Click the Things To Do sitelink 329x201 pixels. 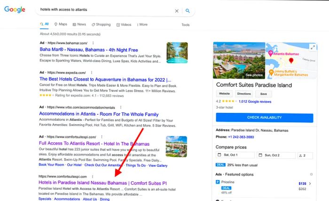[x=135, y=165]
